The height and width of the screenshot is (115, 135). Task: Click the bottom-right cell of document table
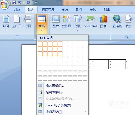[117, 68]
